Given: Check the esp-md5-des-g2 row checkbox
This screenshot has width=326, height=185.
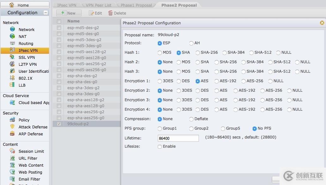Looking at the screenshot, I should click(x=59, y=28).
